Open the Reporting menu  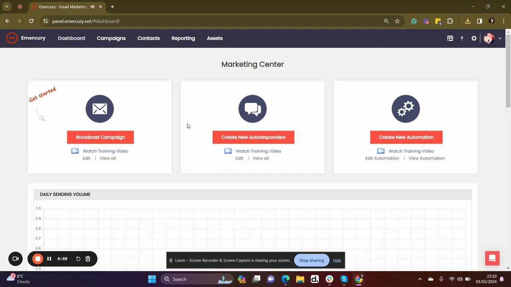coord(183,38)
